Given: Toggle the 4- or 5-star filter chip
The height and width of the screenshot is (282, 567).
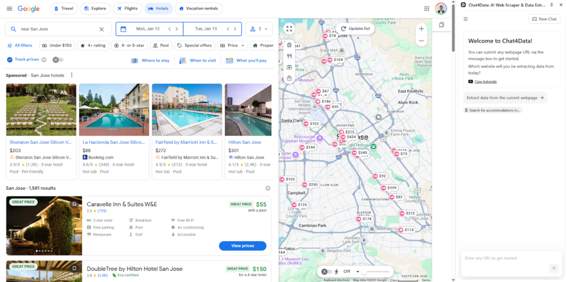Looking at the screenshot, I should [x=130, y=45].
